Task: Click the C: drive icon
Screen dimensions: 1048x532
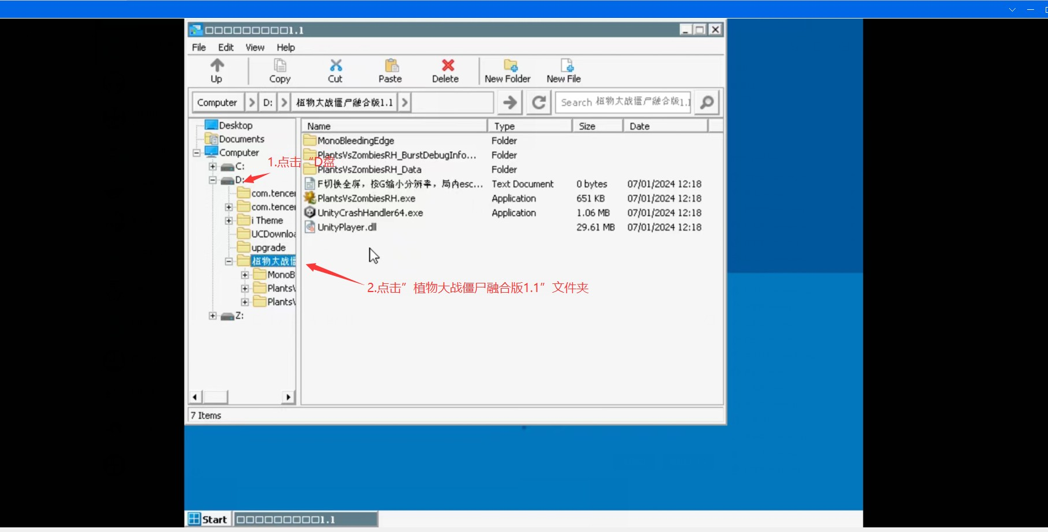Action: (227, 167)
